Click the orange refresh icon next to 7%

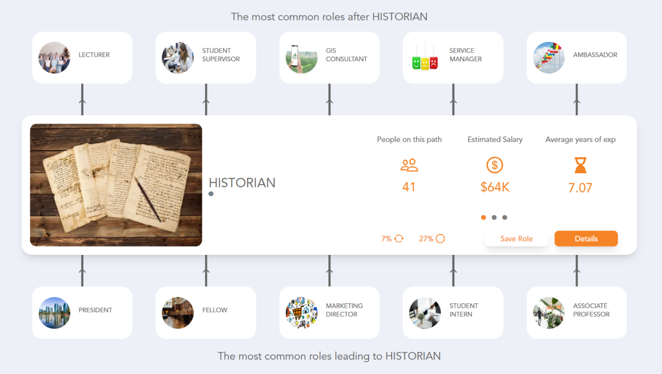pos(399,238)
